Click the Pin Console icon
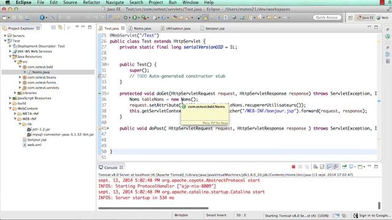The width and height of the screenshot is (392, 220). tap(344, 167)
